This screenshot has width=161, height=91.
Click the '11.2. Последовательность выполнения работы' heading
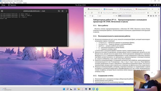pyautogui.click(x=112, y=36)
